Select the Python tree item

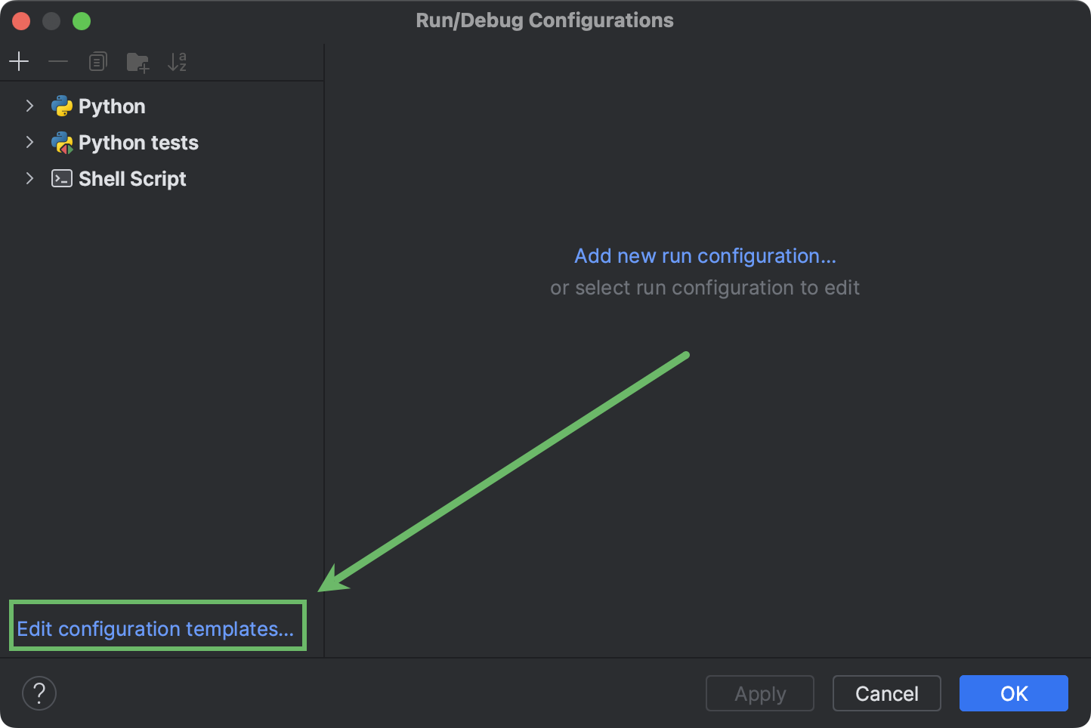click(x=111, y=106)
